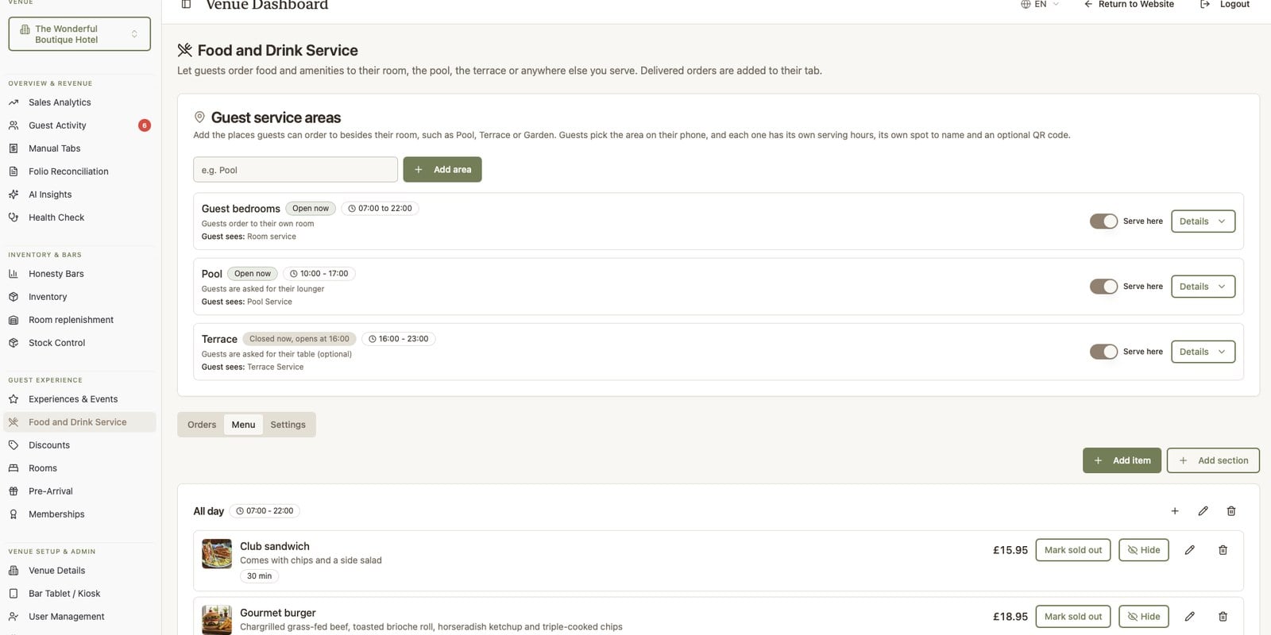Click the Terrace 16:00 - 23:00 hours badge
Image resolution: width=1271 pixels, height=635 pixels.
click(399, 339)
